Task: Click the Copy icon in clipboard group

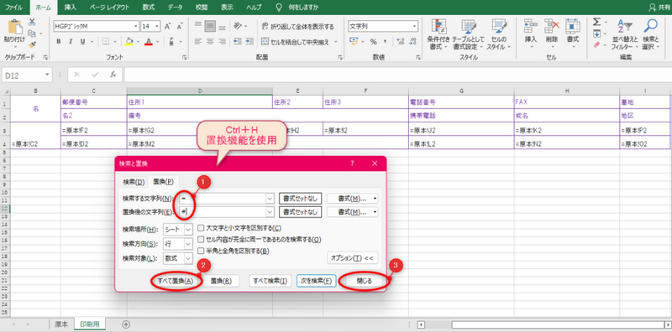Action: click(x=31, y=34)
